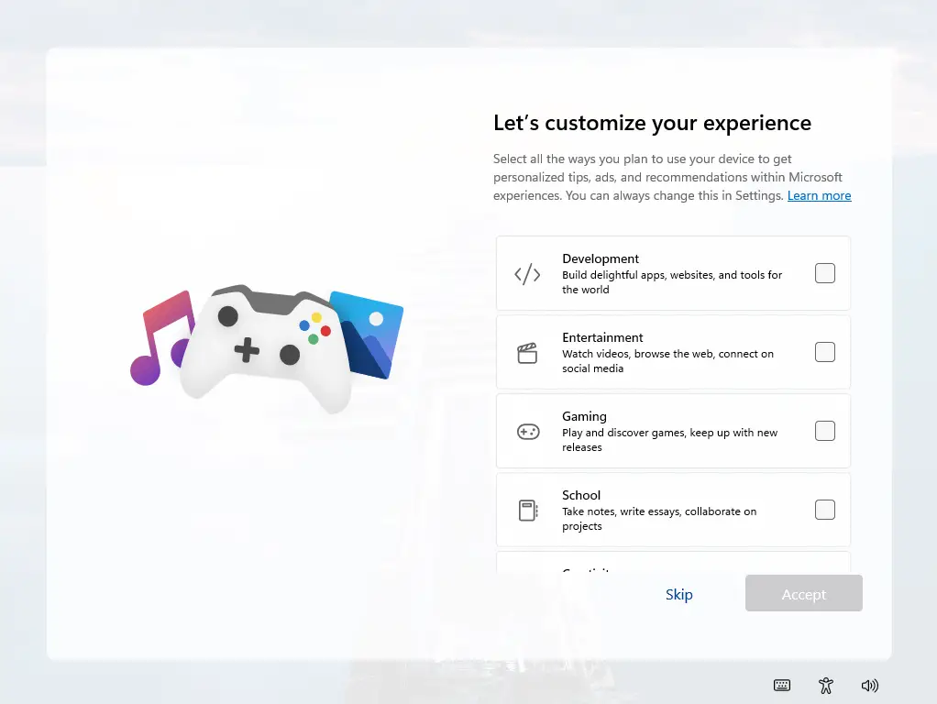Click "Watch videos, browse the web" description
Screen dimensions: 937x704
[x=668, y=361]
